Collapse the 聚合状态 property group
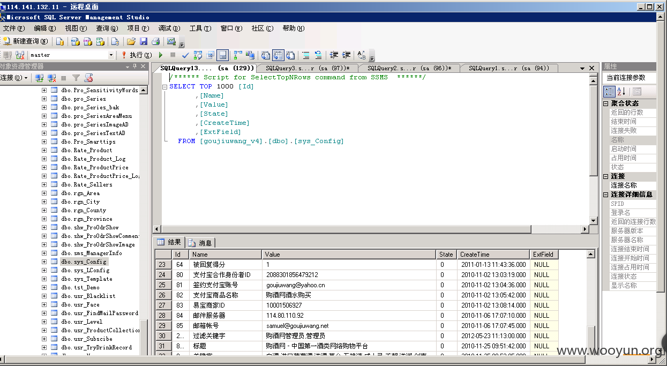The height and width of the screenshot is (366, 667). point(606,103)
